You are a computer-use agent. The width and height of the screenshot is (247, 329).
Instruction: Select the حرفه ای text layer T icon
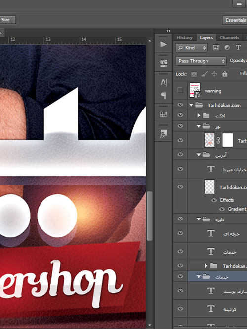tap(211, 233)
